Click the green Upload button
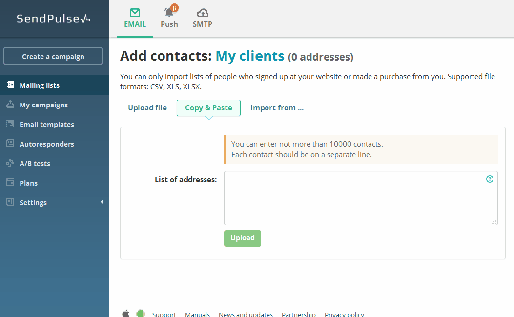Screen dimensions: 514x317 click(243, 238)
